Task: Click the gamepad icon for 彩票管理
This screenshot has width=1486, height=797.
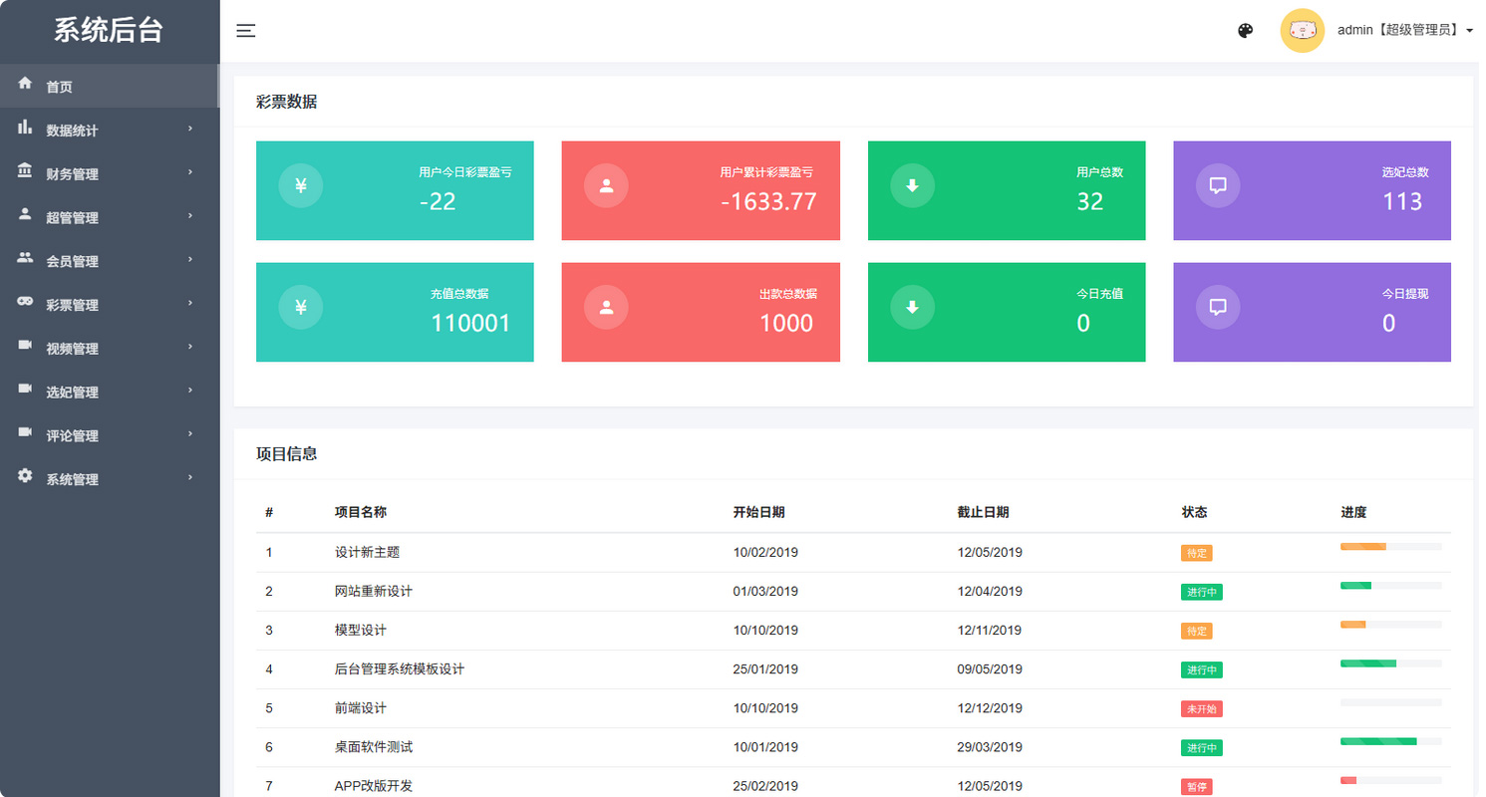Action: coord(25,303)
